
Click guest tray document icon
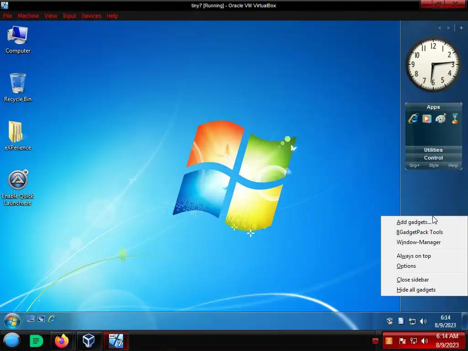(401, 321)
